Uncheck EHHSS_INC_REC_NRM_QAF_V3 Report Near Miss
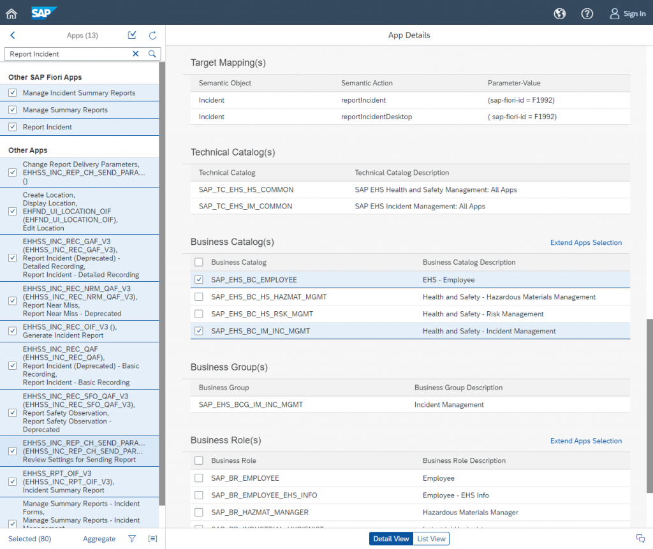The width and height of the screenshot is (653, 549). pos(13,301)
